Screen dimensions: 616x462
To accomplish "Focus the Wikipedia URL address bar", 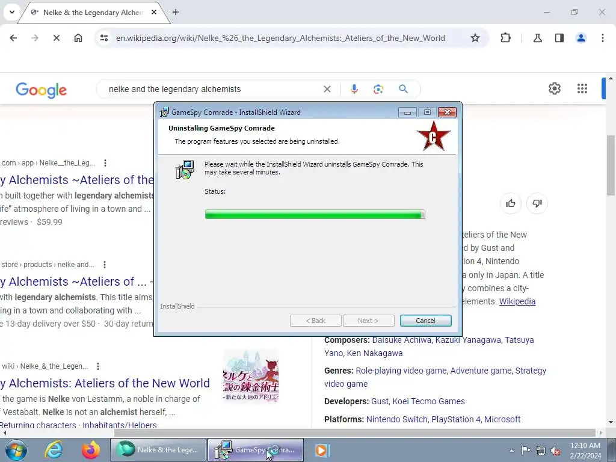I will [x=280, y=38].
